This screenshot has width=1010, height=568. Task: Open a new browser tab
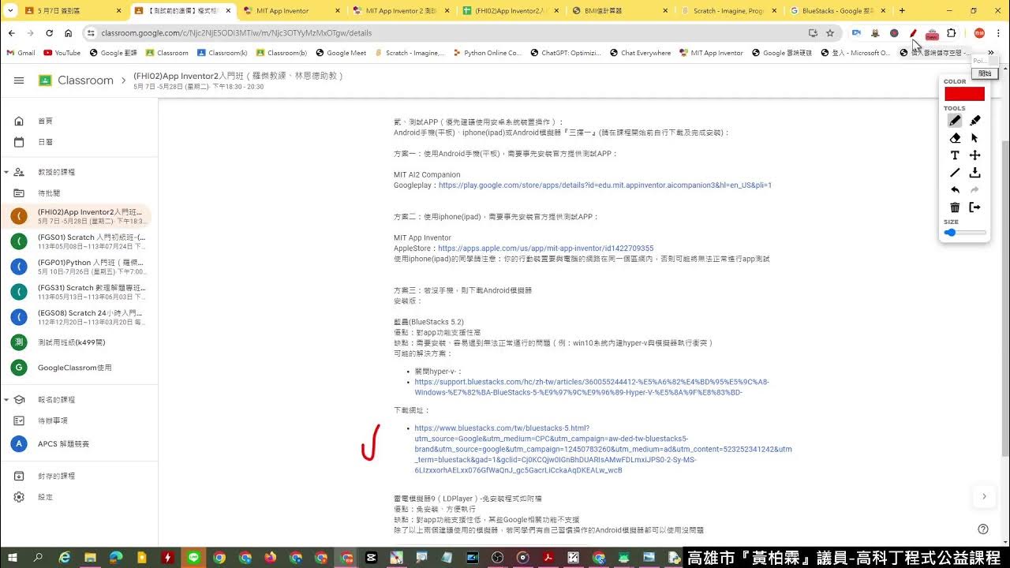[902, 11]
